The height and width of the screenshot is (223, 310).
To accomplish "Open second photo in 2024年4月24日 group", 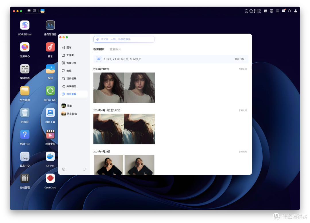I will (139, 165).
